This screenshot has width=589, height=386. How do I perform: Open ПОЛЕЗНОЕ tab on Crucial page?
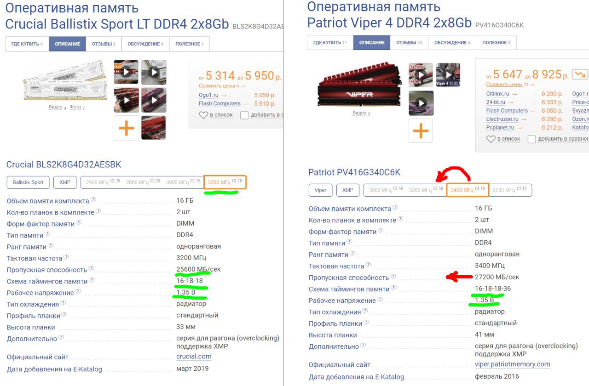[x=190, y=44]
